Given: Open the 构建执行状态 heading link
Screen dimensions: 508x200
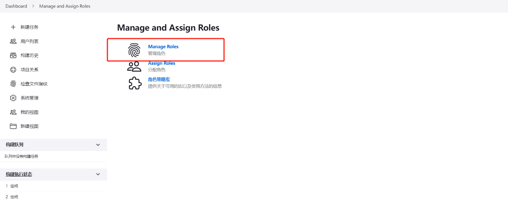Looking at the screenshot, I should pyautogui.click(x=19, y=174).
